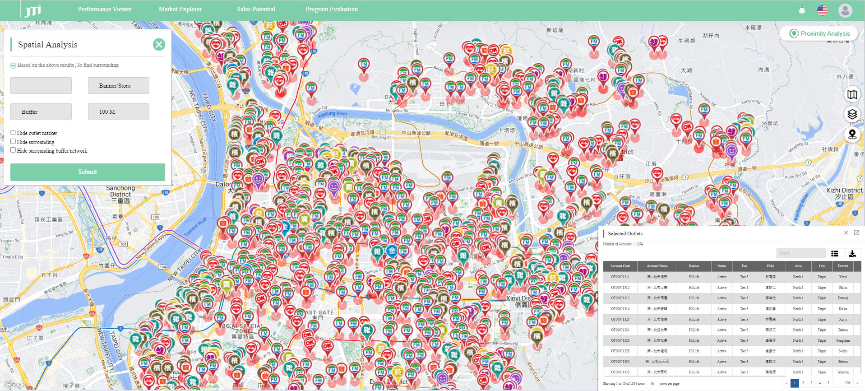Open the user profile avatar
Image resolution: width=865 pixels, height=391 pixels.
845,10
